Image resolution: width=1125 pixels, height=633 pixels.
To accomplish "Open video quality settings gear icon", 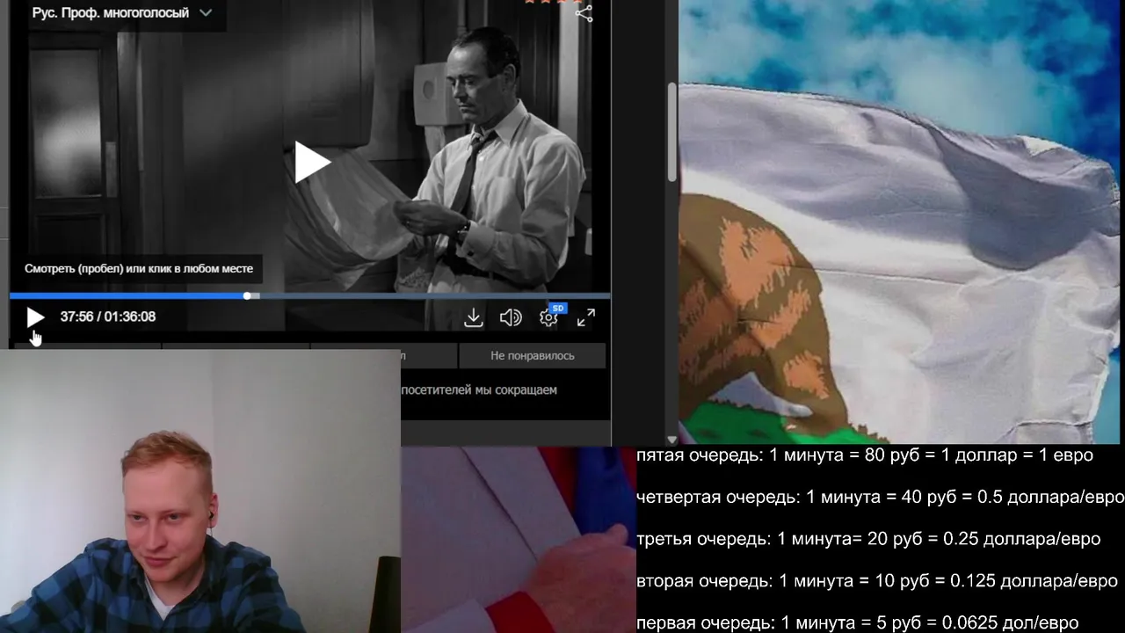I will pos(549,317).
